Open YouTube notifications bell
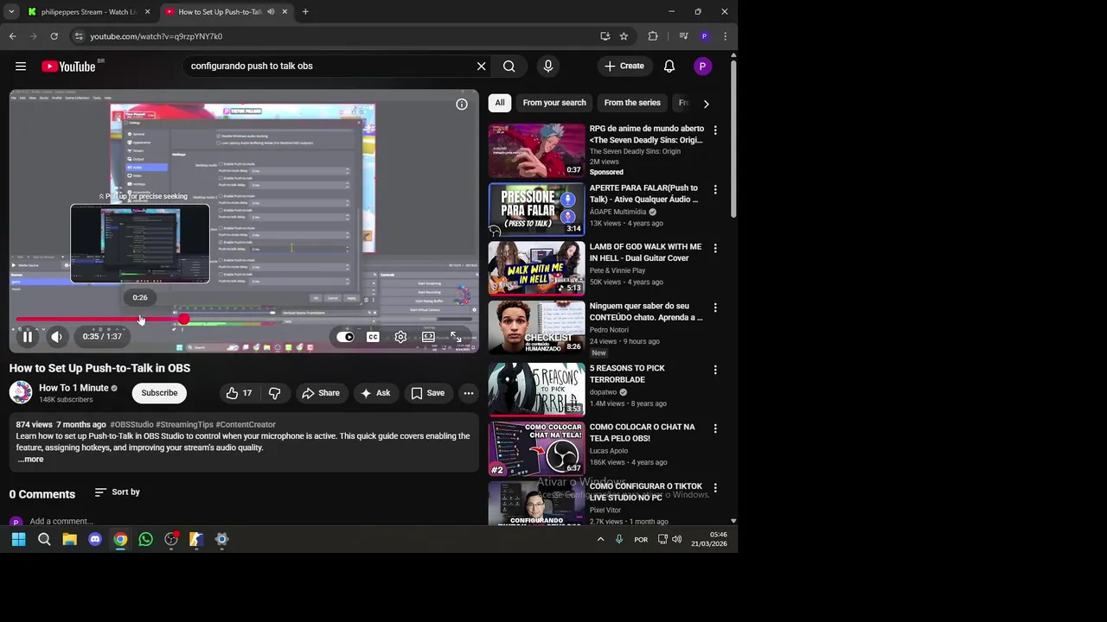The width and height of the screenshot is (1107, 622). coord(669,67)
